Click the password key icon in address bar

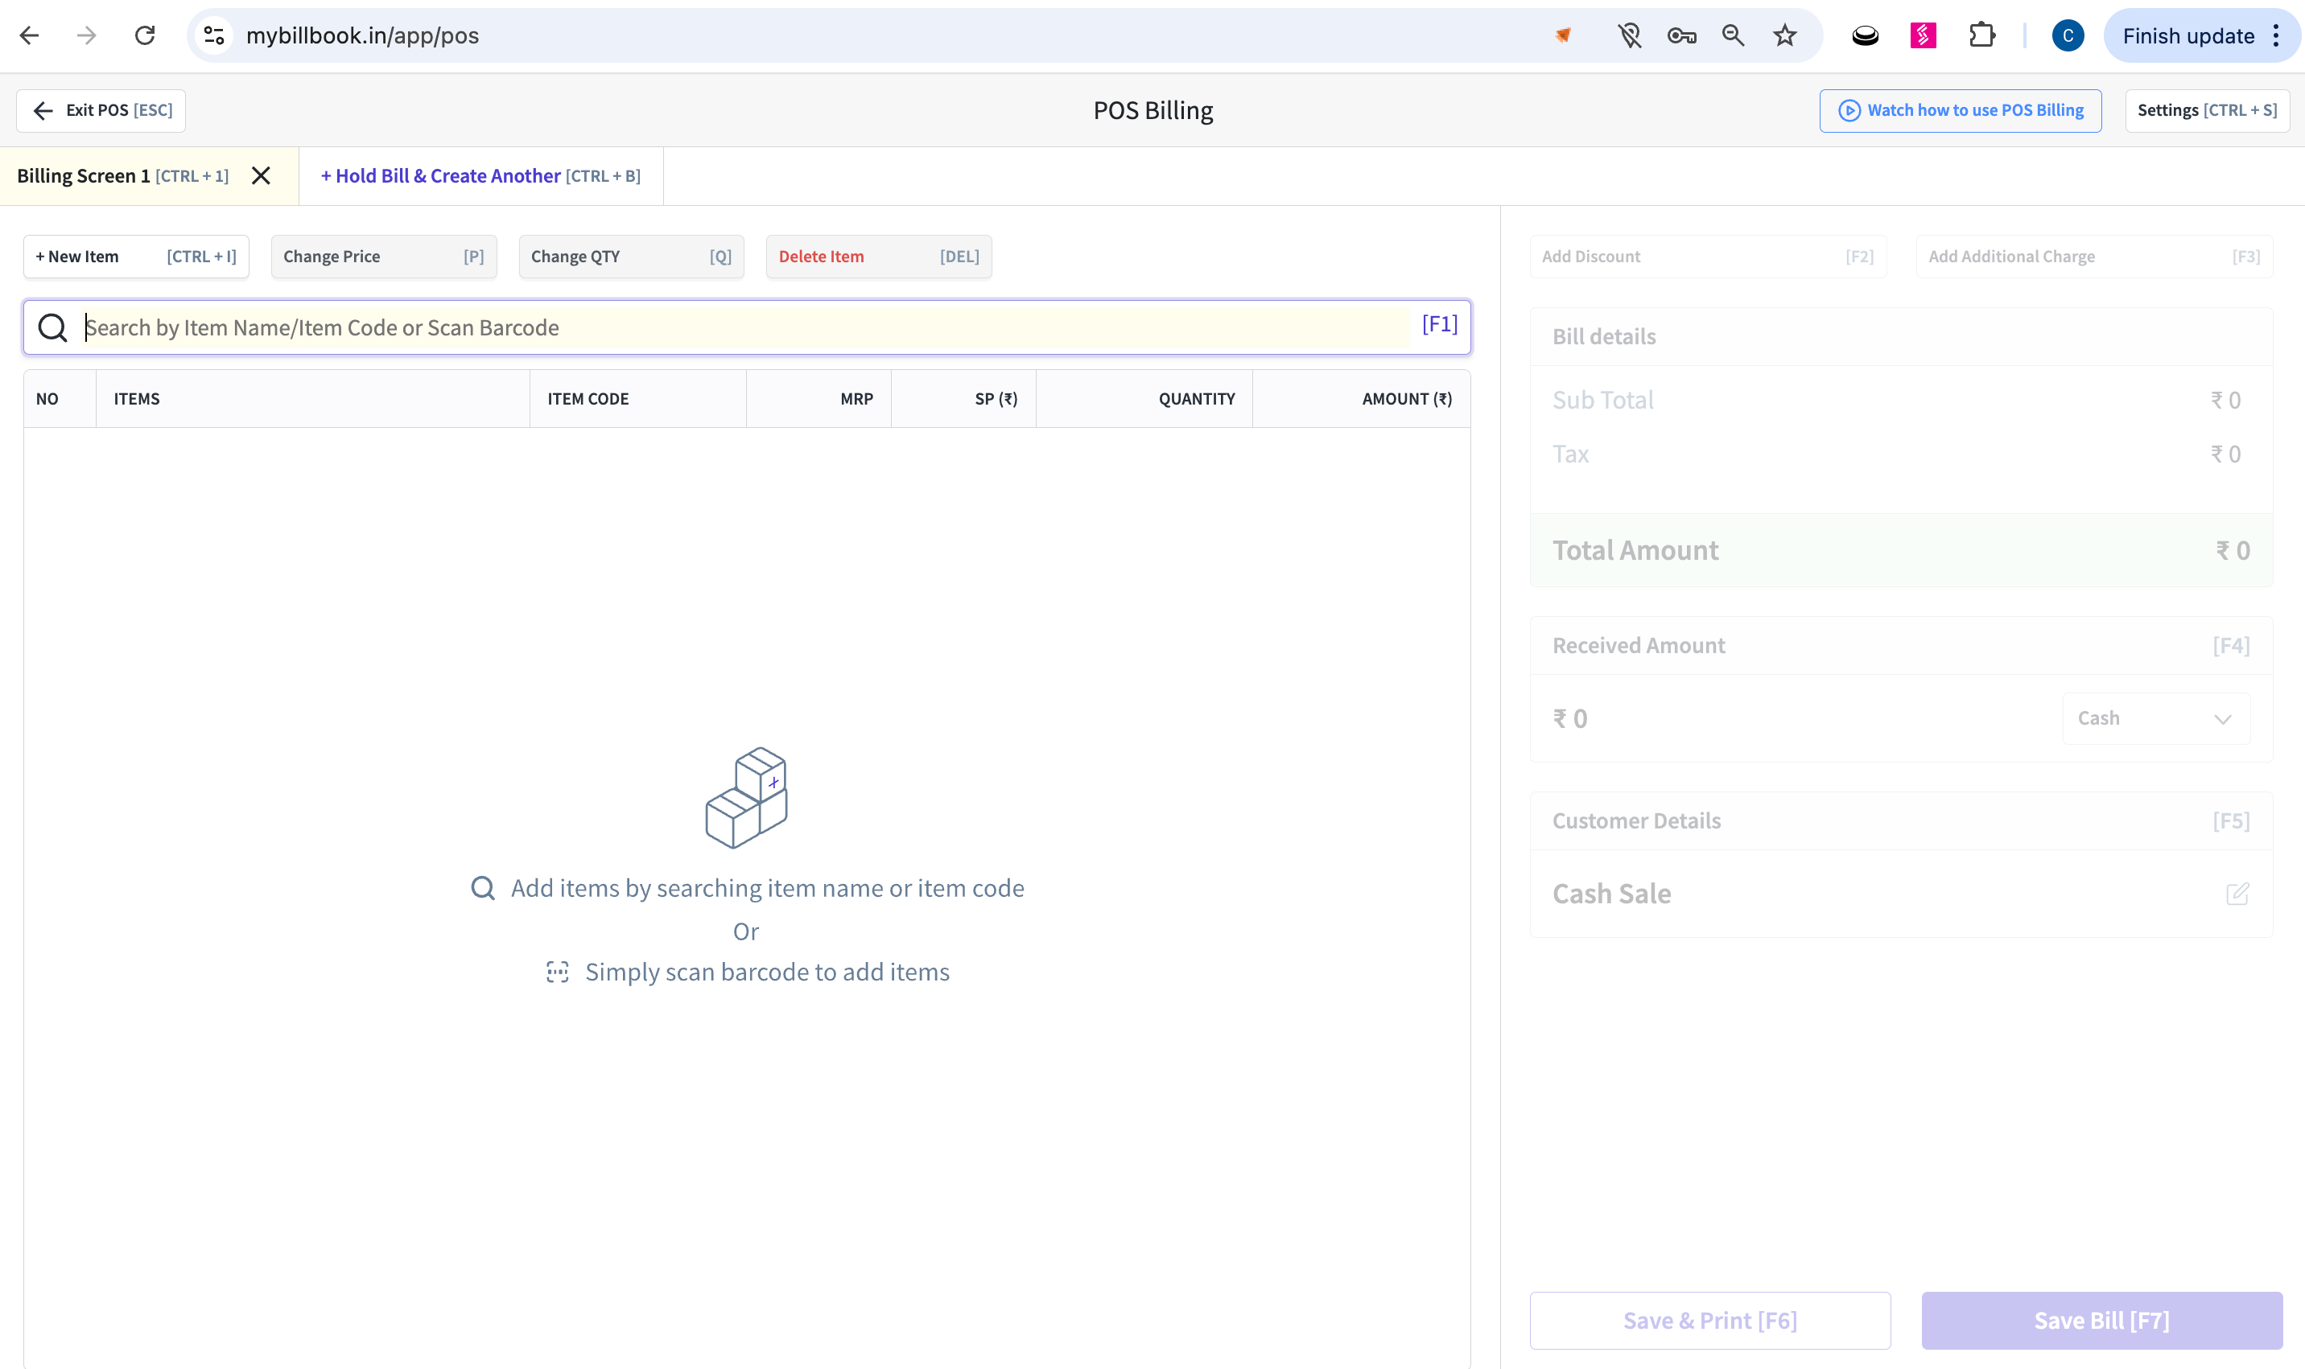(1681, 36)
